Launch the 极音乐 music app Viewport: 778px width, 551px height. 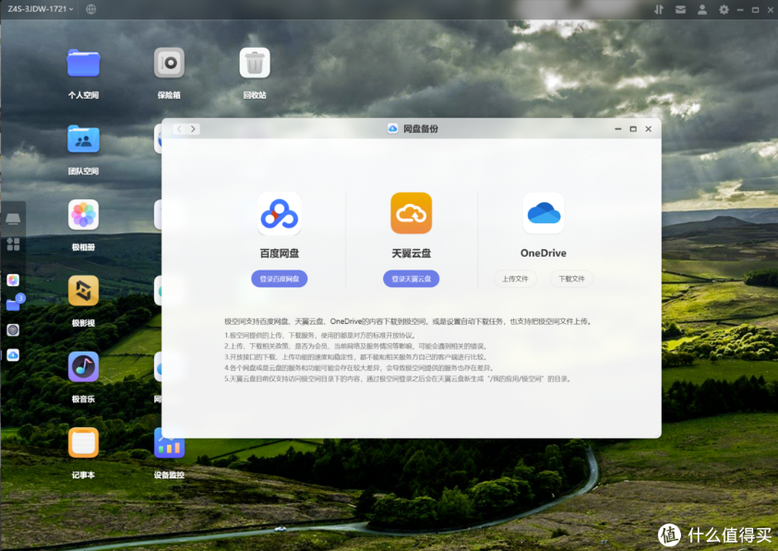(83, 366)
